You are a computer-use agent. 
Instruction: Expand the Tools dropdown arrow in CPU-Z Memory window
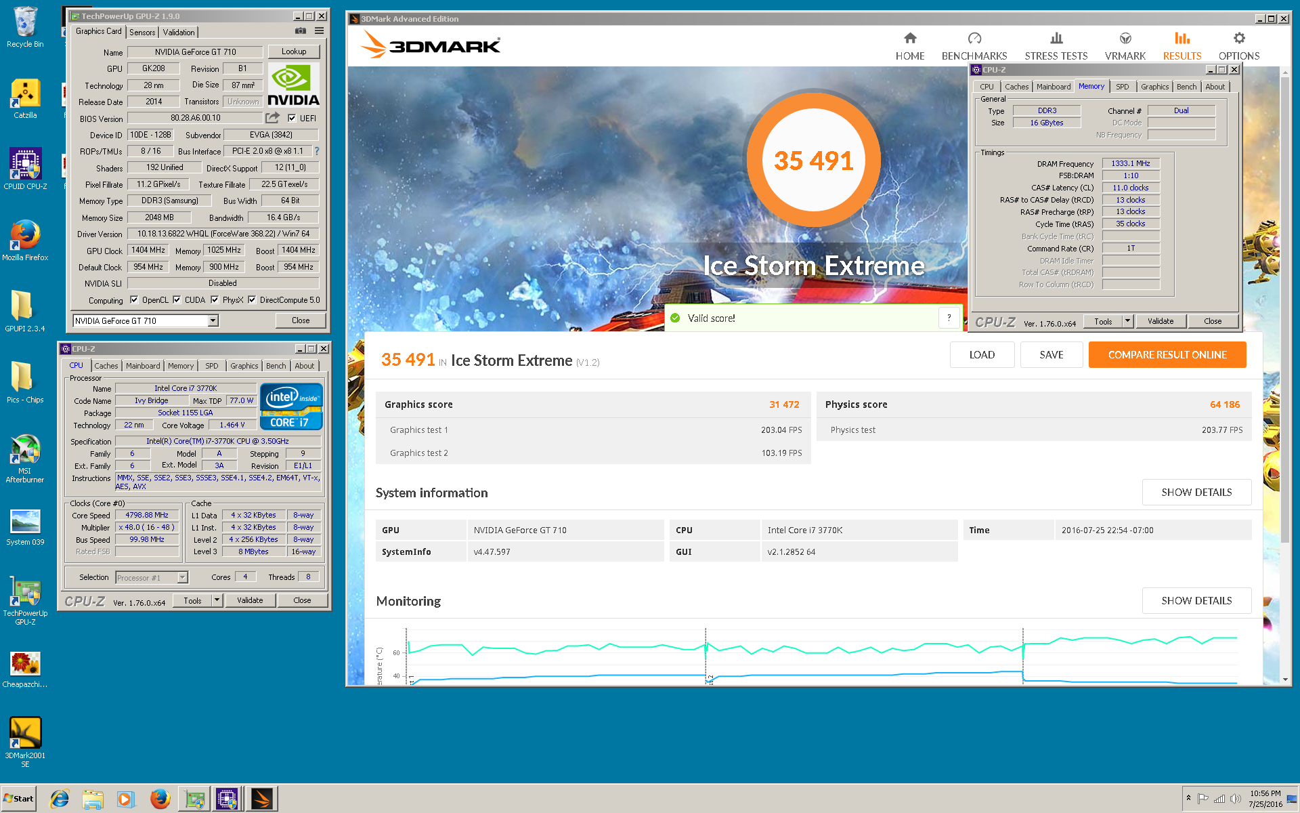(x=1127, y=321)
